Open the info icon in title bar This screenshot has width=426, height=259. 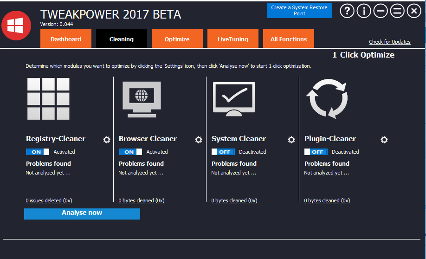pyautogui.click(x=364, y=11)
